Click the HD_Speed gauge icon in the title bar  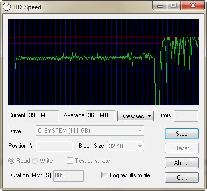pyautogui.click(x=7, y=7)
